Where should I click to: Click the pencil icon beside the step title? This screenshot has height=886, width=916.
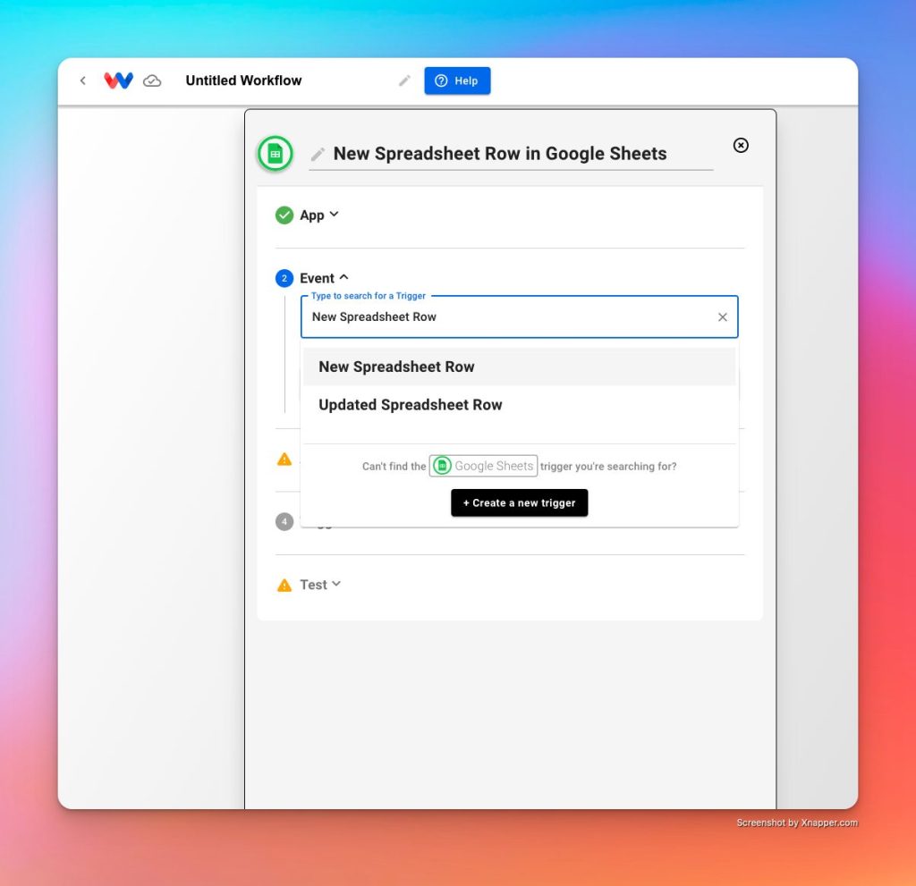pos(318,154)
